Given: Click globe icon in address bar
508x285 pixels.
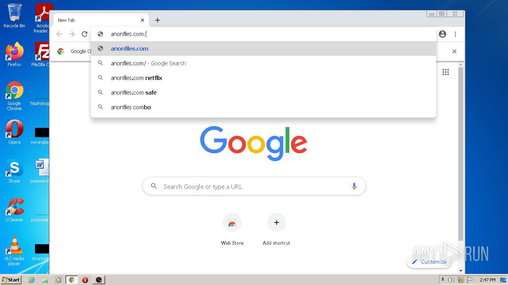Looking at the screenshot, I should coord(100,34).
